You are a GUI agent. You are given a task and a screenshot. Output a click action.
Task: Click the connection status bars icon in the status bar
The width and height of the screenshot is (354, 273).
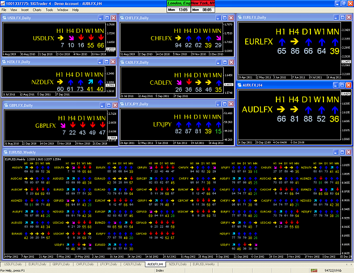(314, 270)
